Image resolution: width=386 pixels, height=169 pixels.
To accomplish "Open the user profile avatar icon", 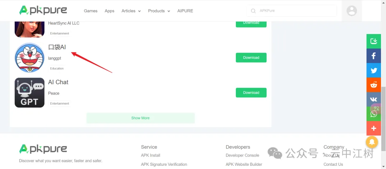I will point(352,11).
